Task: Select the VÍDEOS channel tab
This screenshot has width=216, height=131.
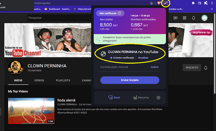Action: click(39, 81)
